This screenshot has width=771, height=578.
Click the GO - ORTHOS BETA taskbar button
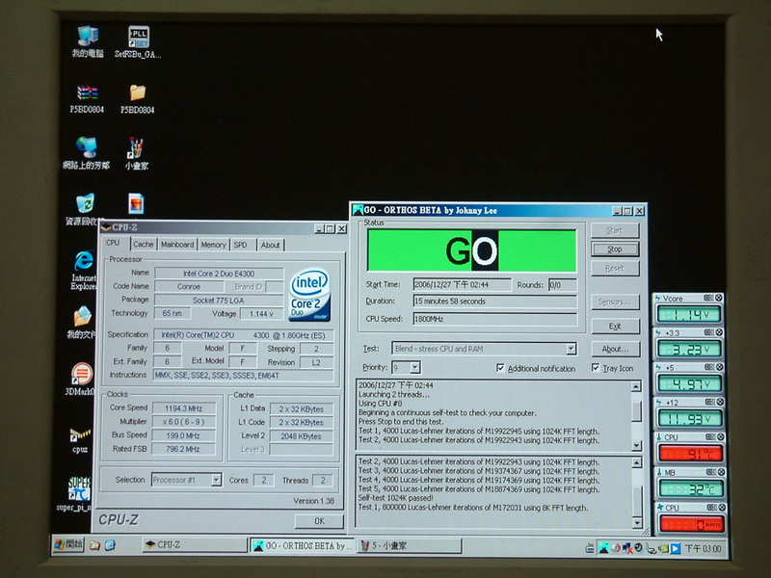[x=302, y=545]
